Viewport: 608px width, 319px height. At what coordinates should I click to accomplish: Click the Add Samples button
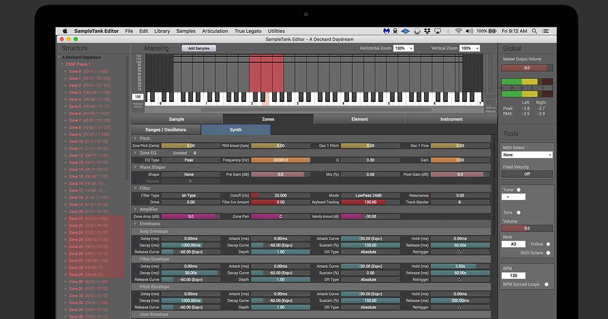point(199,48)
